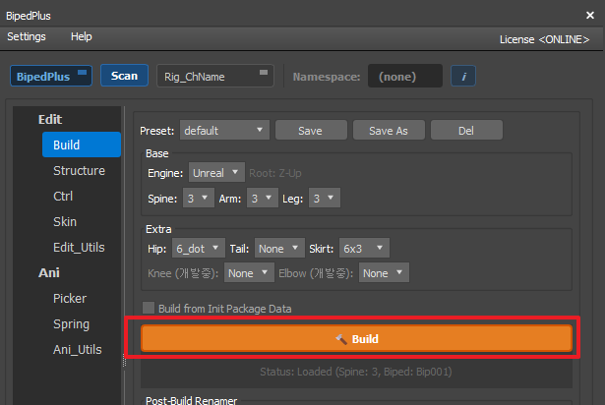Open the Settings menu
605x405 pixels.
tap(27, 36)
